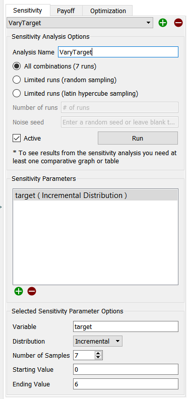Screen dimensions: 187x399
Task: Decrease Number of Samples with down arrow
Action: [98, 357]
